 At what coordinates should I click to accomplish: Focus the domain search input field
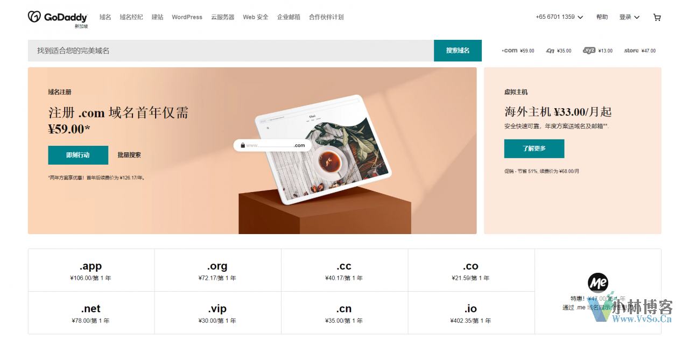(231, 51)
